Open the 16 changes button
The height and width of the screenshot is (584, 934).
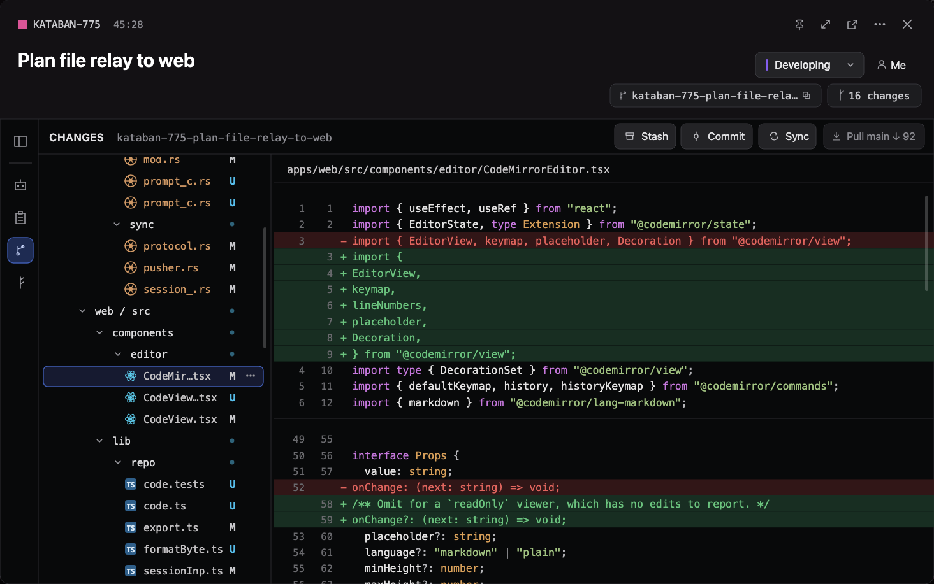coord(874,96)
